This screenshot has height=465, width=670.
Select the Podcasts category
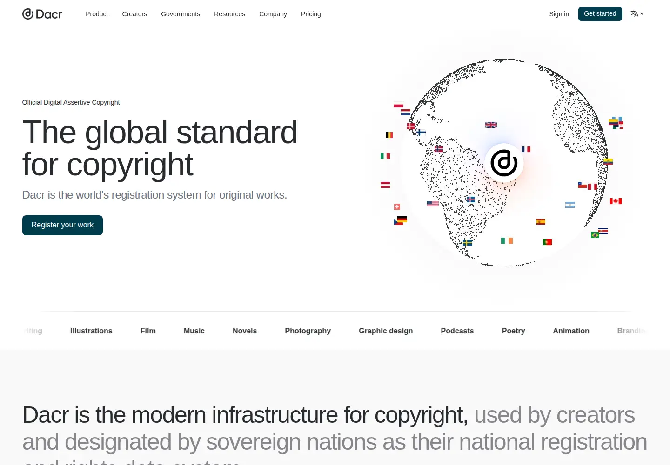(457, 331)
